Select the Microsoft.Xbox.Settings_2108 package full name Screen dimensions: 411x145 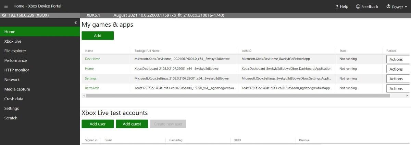tap(182, 78)
